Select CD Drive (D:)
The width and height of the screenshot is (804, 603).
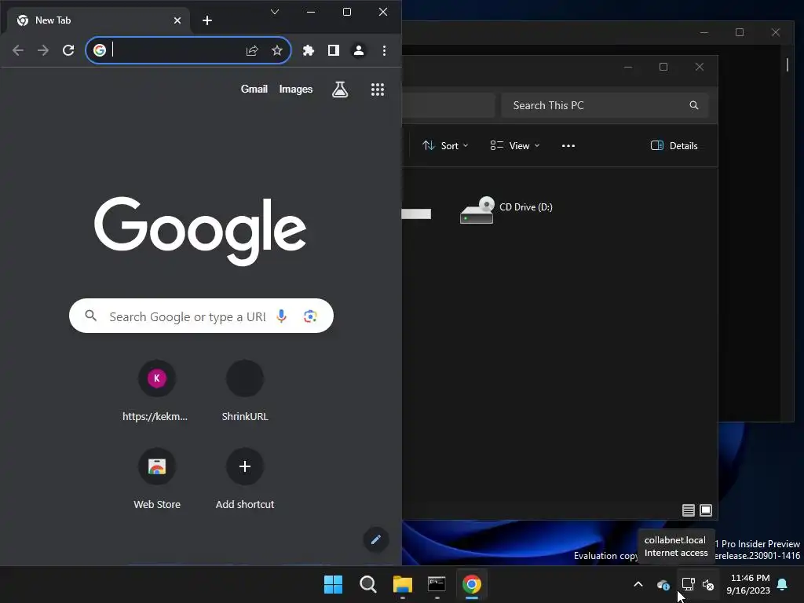click(506, 210)
